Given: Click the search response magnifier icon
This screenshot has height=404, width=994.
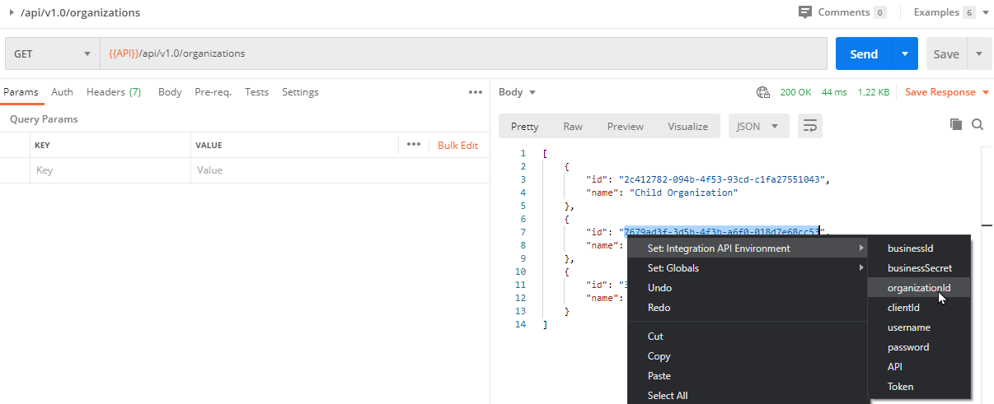Looking at the screenshot, I should (978, 124).
